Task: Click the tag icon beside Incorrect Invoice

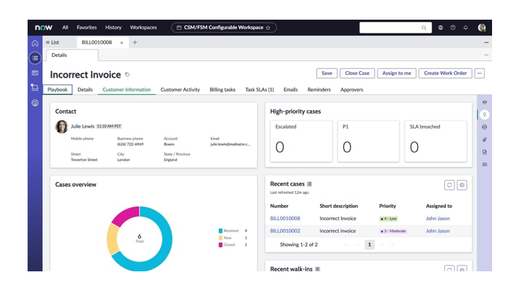Action: (127, 75)
